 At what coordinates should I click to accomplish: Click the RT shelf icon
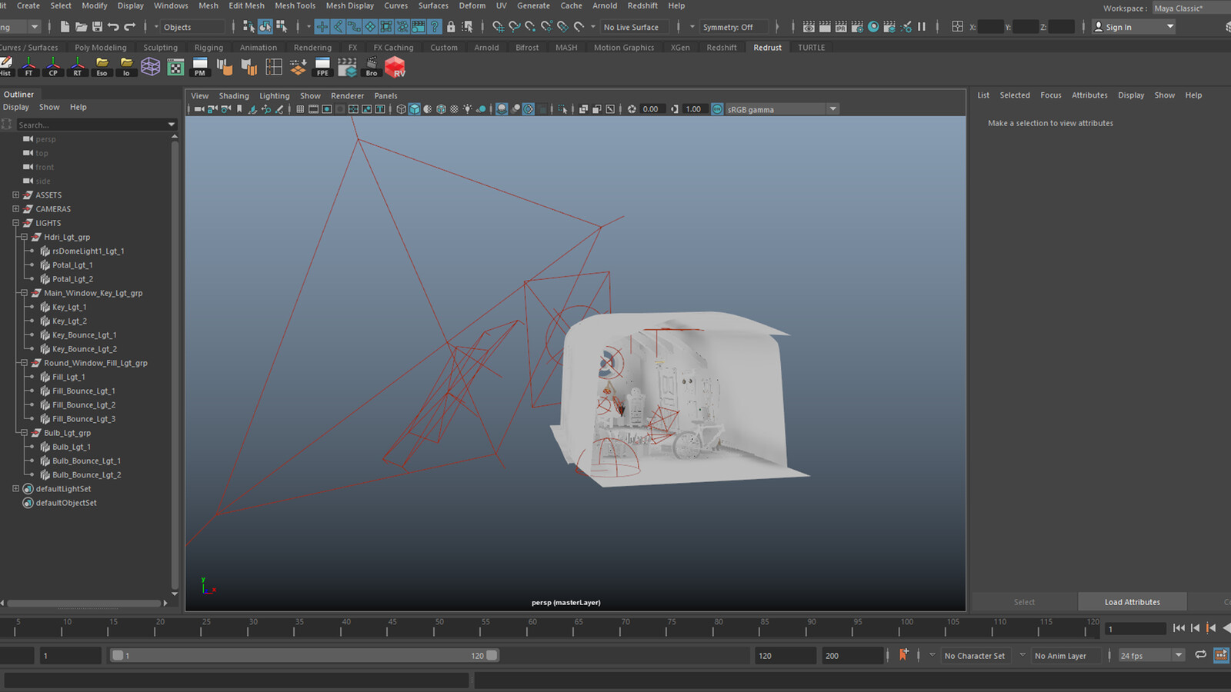click(78, 68)
